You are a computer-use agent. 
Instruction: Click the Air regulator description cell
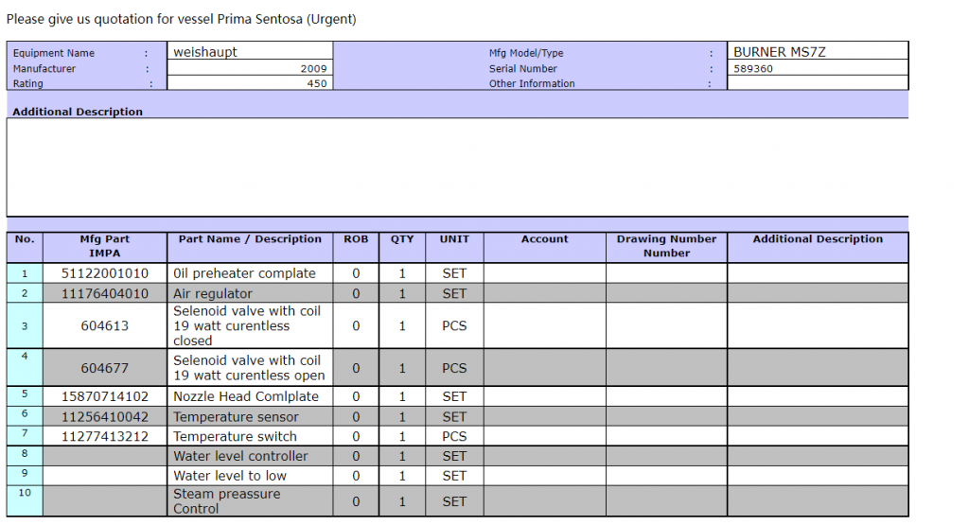(250, 294)
